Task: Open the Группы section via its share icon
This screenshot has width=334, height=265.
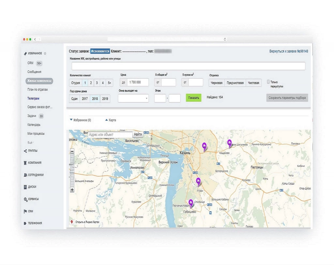Action: tap(25, 151)
